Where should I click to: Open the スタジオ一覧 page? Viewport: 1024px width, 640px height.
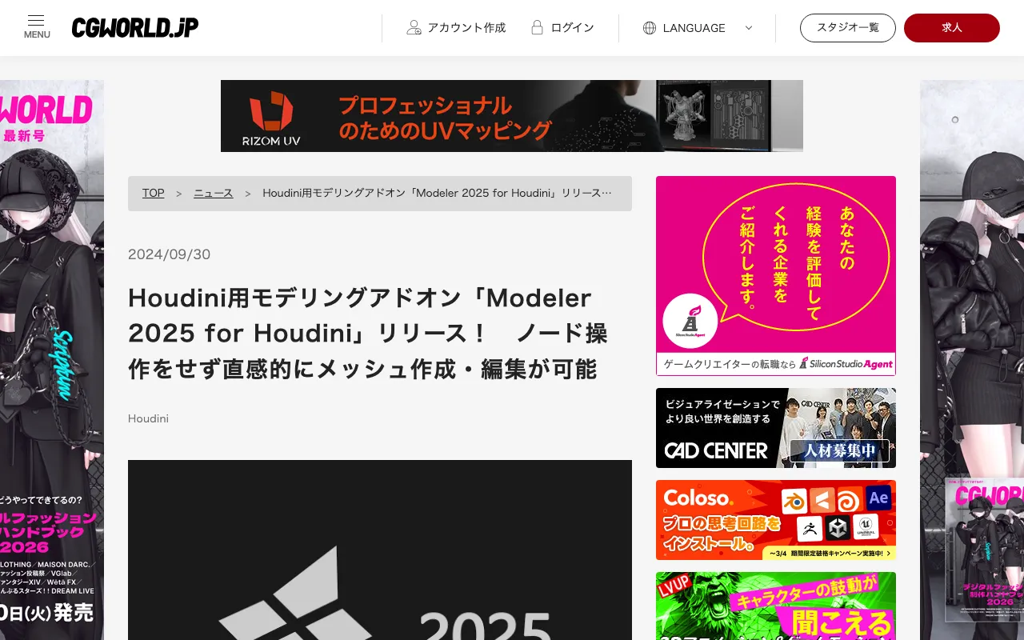(847, 27)
